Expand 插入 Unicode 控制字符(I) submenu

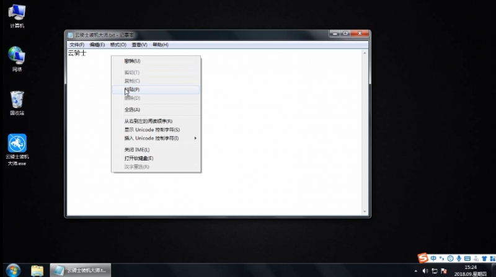click(156, 138)
